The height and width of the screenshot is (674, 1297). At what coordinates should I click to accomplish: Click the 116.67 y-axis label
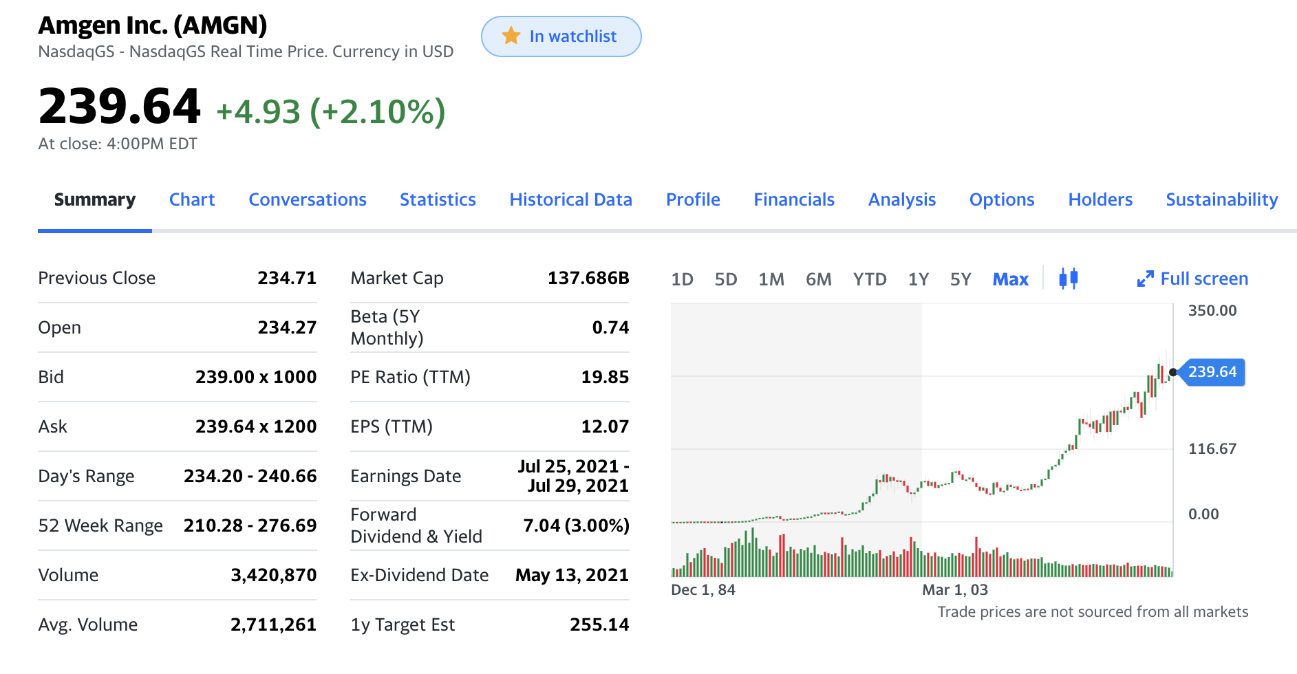(x=1212, y=448)
